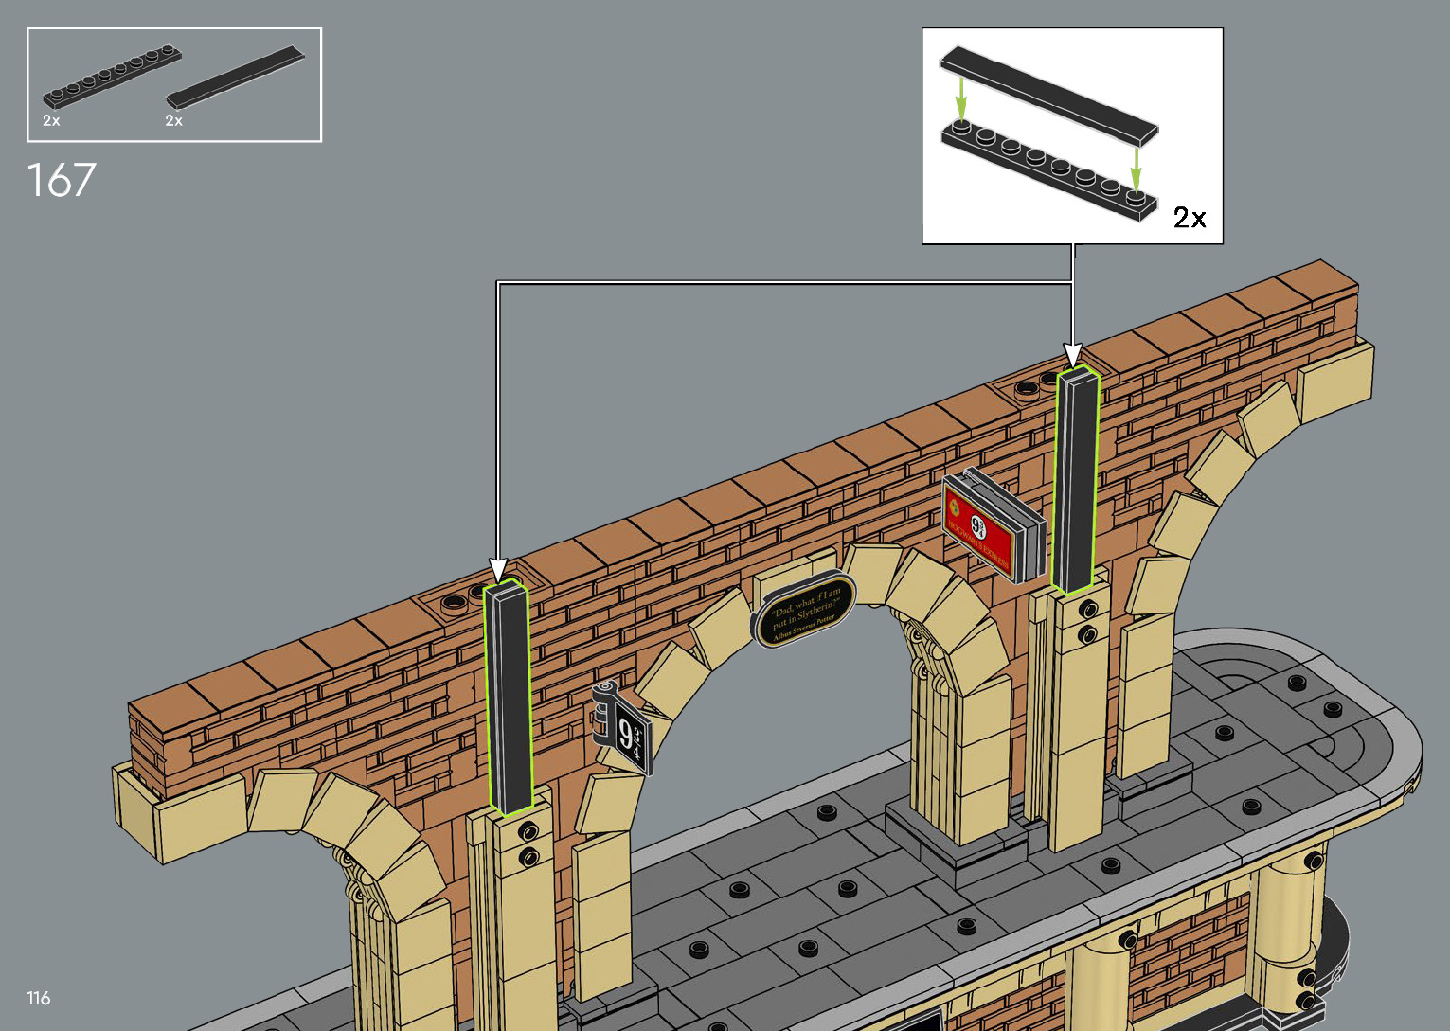
Task: Click the right green-outlined black pillar
Action: (1077, 481)
